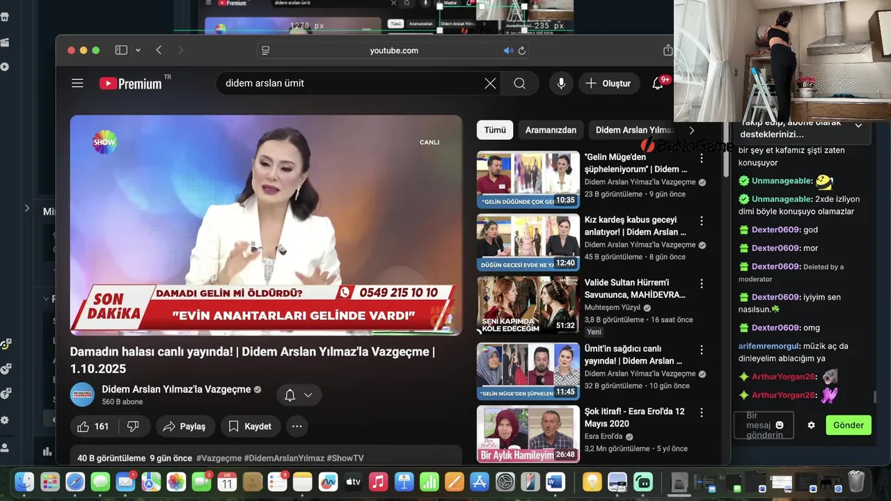Mute the Safari tab audio speaker
The height and width of the screenshot is (501, 891).
tap(508, 51)
